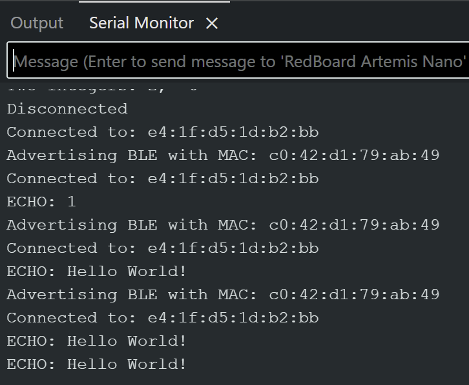Click the final "ECHO: Hello World!" line
This screenshot has height=385, width=469.
coord(97,364)
